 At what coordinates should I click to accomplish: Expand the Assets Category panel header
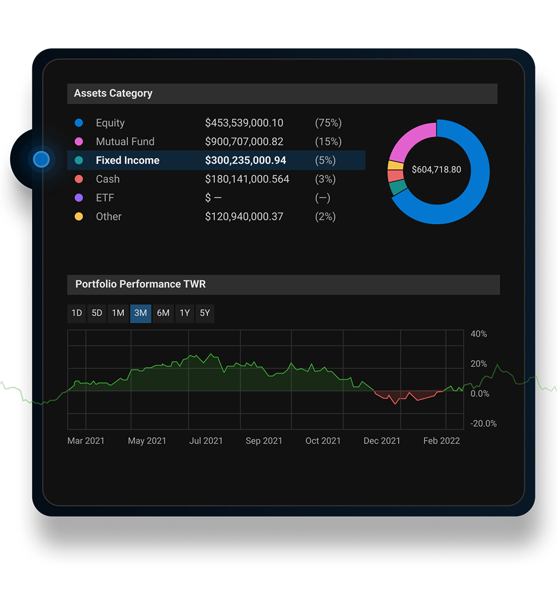(x=282, y=93)
